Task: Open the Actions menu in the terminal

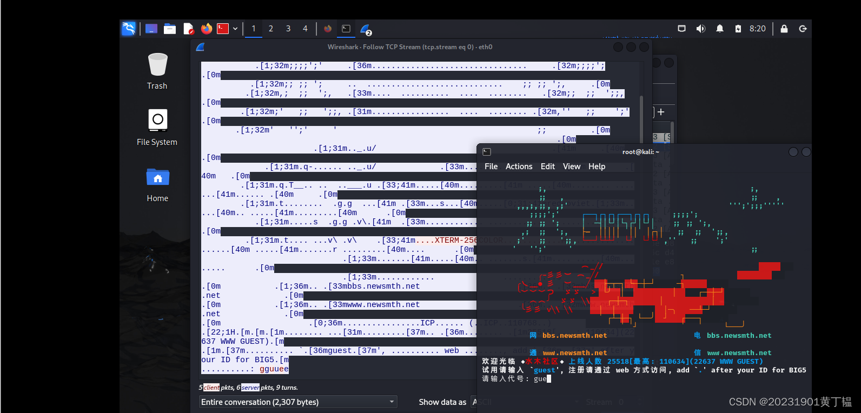Action: click(519, 166)
